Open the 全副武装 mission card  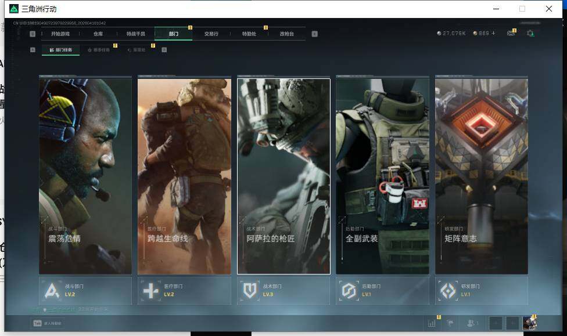[x=383, y=176]
